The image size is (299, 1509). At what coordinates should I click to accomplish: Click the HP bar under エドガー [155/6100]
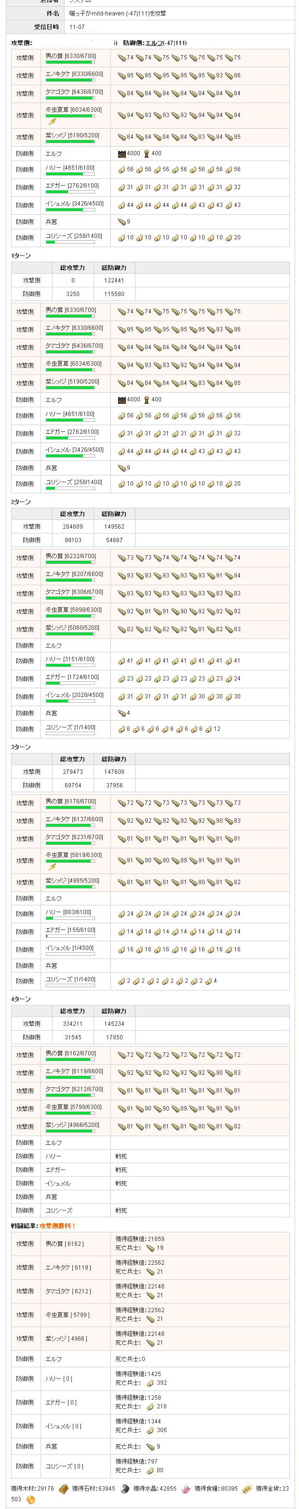70,936
